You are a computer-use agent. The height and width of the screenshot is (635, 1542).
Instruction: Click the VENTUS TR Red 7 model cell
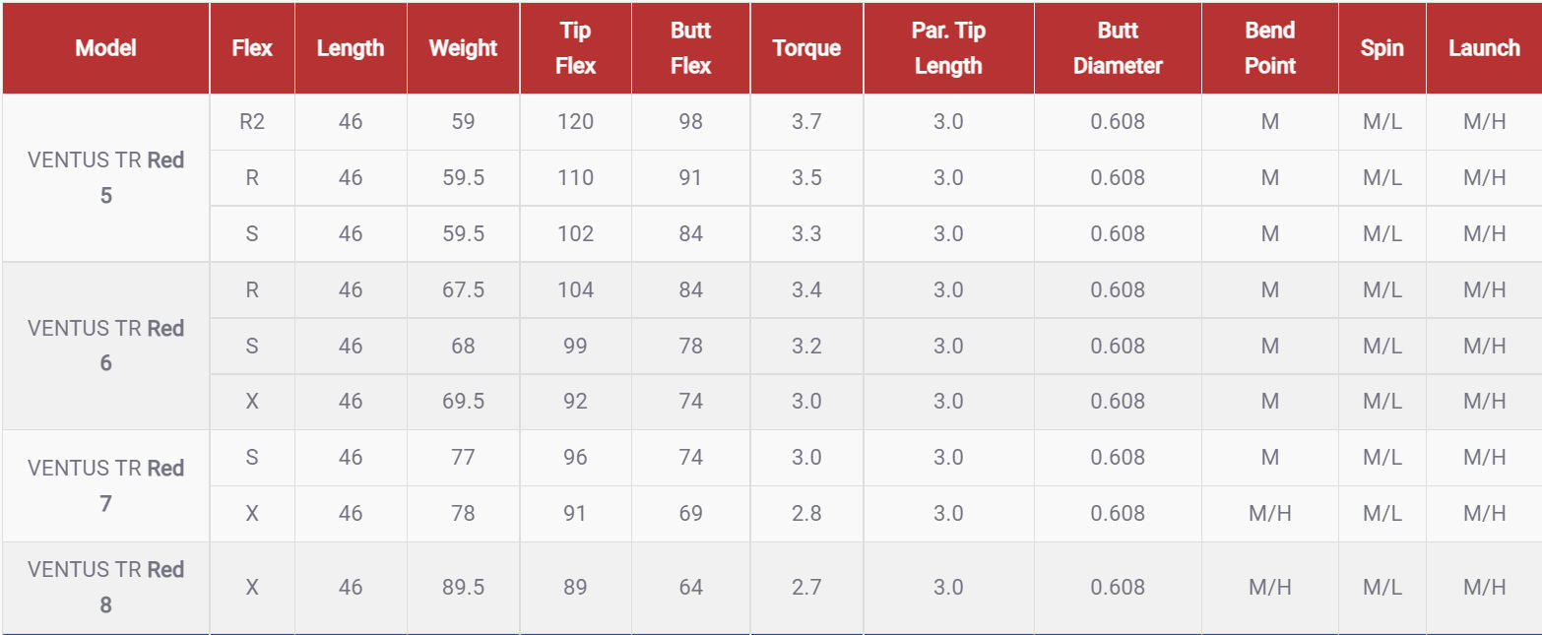[x=105, y=485]
